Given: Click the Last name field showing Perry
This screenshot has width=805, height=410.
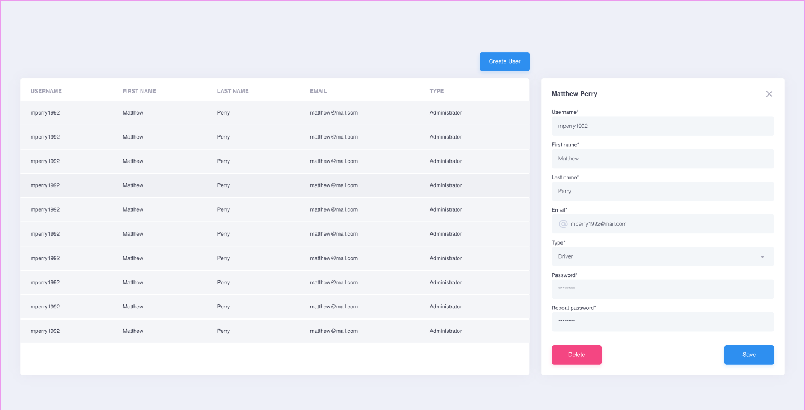Looking at the screenshot, I should point(663,191).
